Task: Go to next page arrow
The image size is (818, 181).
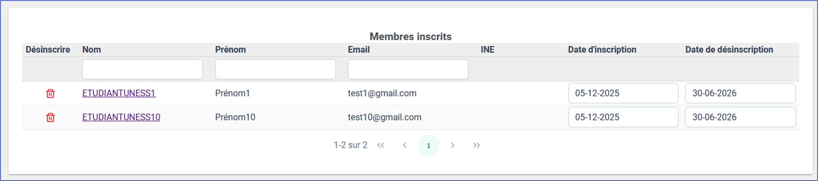Action: tap(452, 145)
